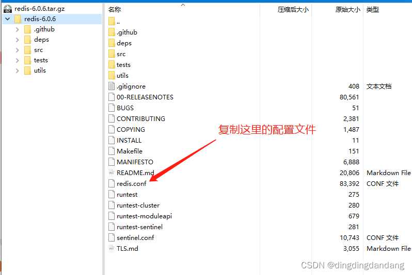Click the Makefile file icon
412x275 pixels.
point(112,151)
